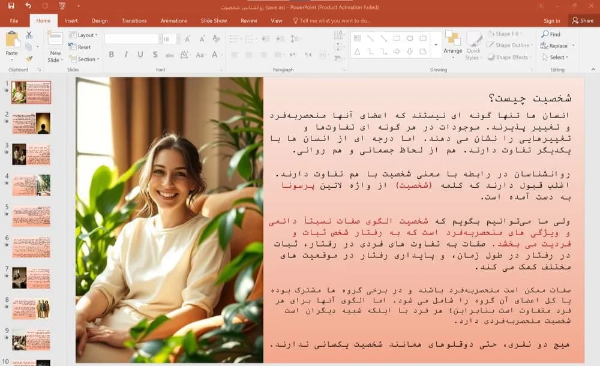This screenshot has height=366, width=600.
Task: Select slide 2 thumbnail
Action: 31,123
